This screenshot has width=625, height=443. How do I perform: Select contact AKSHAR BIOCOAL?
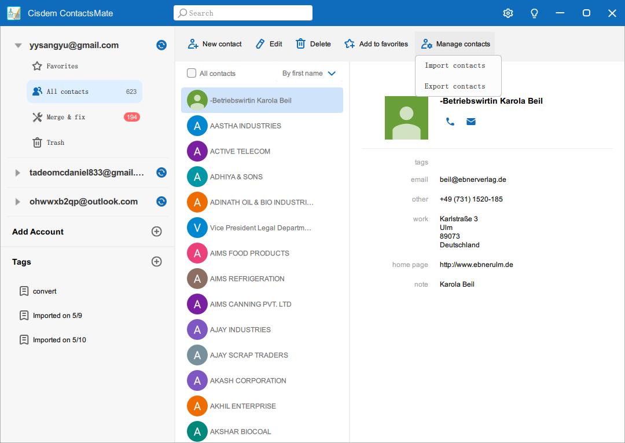(262, 431)
